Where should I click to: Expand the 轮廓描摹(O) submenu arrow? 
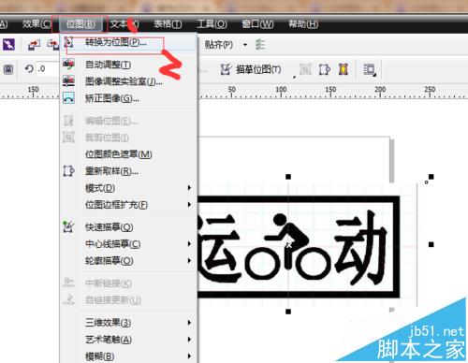[189, 261]
